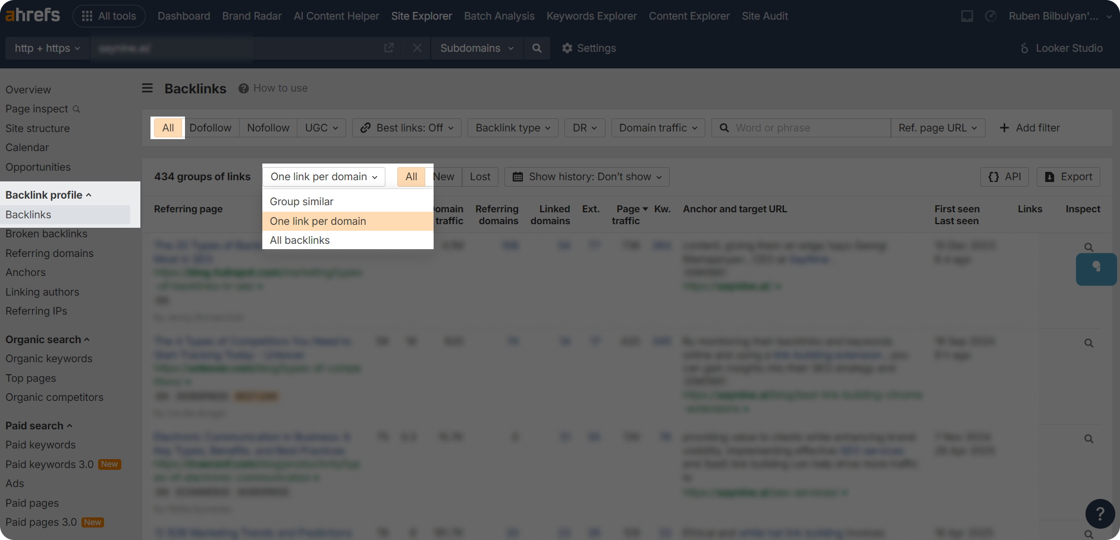Open Content Explorer
Image resolution: width=1120 pixels, height=540 pixels.
coord(689,16)
